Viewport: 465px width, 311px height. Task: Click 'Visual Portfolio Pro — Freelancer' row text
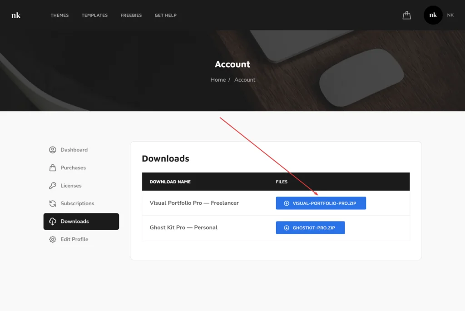point(194,203)
